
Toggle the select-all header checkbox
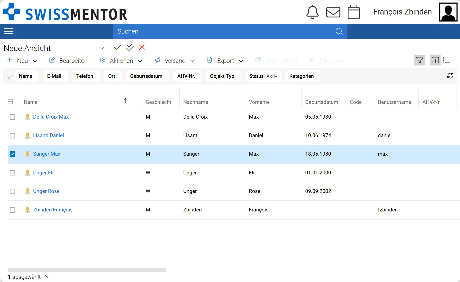tap(10, 102)
